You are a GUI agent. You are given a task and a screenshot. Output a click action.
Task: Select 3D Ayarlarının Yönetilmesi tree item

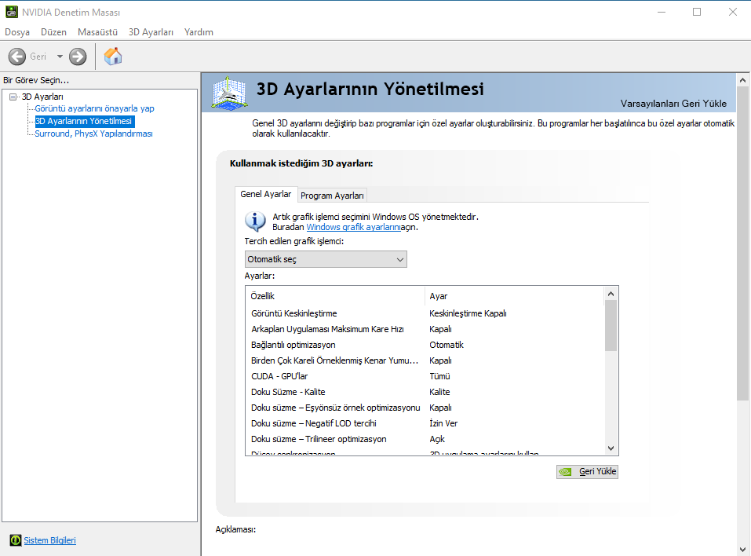pyautogui.click(x=83, y=121)
